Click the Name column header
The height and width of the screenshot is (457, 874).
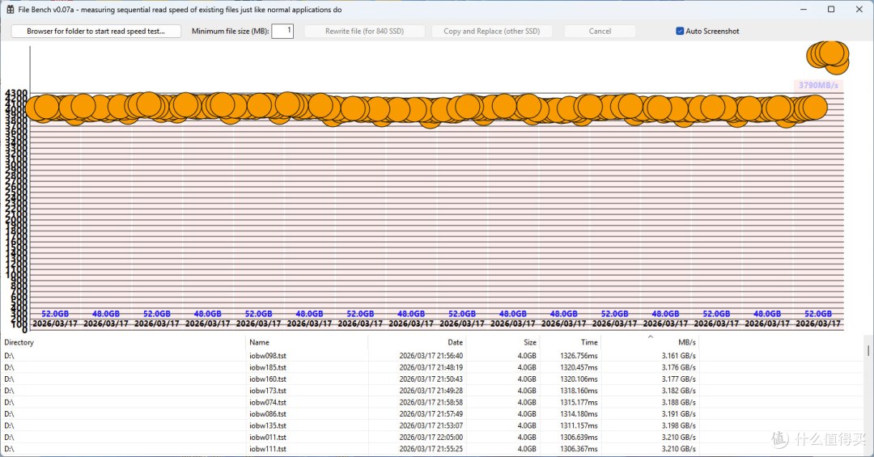307,342
